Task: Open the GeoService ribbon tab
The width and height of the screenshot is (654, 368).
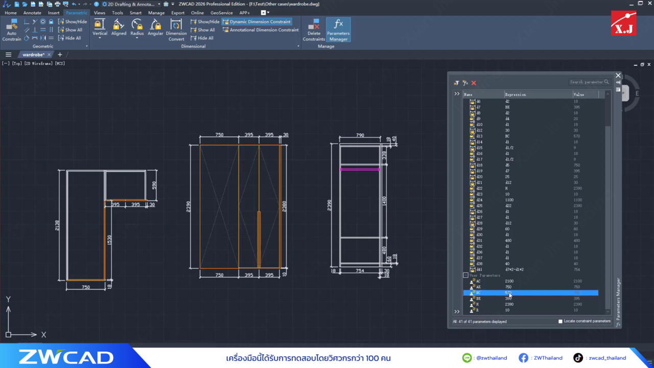Action: tap(221, 13)
